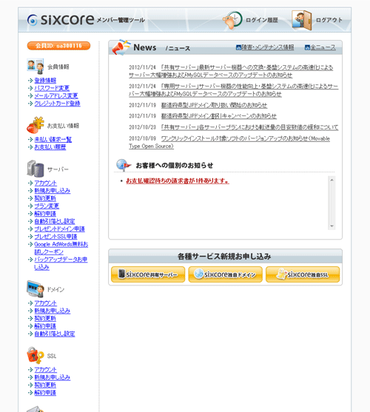The image size is (370, 412).
Task: Open login history via the clock icon
Action: click(x=232, y=20)
